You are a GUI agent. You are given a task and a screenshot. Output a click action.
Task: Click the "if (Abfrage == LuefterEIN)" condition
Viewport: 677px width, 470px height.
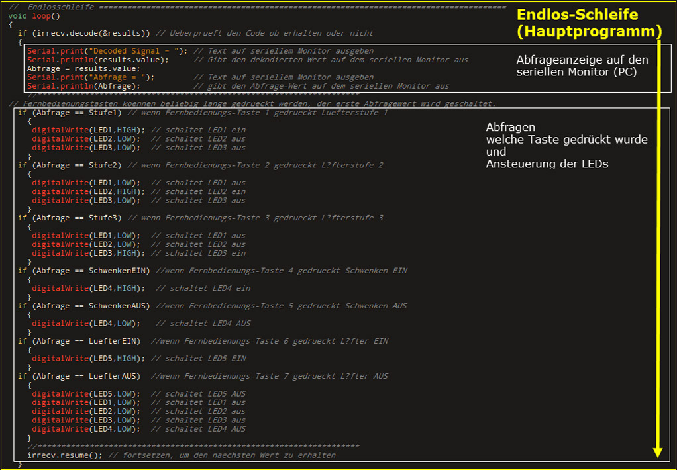click(79, 341)
